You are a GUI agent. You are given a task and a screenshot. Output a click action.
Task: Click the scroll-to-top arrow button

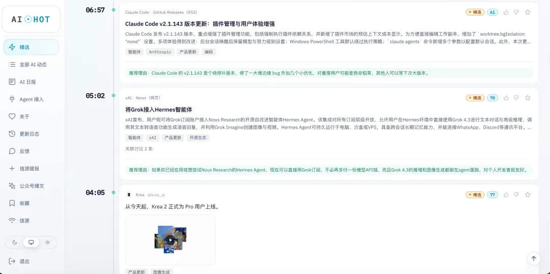click(x=534, y=258)
